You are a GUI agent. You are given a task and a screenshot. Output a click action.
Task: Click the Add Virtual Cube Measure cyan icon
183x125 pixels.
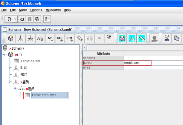(x=142, y=38)
